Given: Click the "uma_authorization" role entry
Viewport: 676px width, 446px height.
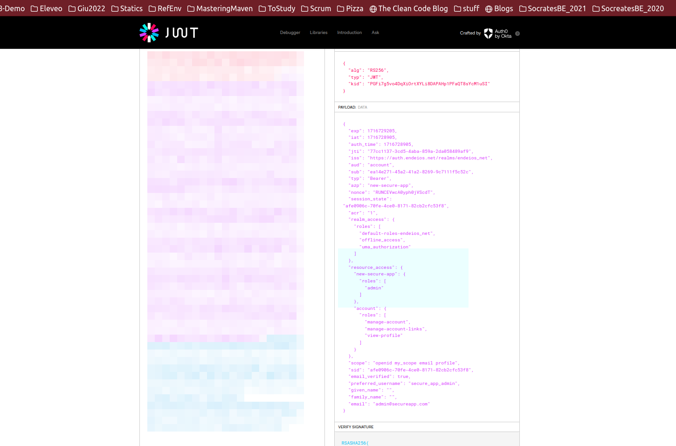Looking at the screenshot, I should coord(385,247).
